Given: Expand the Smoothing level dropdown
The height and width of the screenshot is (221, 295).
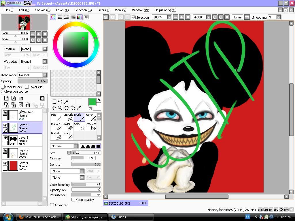Looking at the screenshot, I should coord(279,17).
